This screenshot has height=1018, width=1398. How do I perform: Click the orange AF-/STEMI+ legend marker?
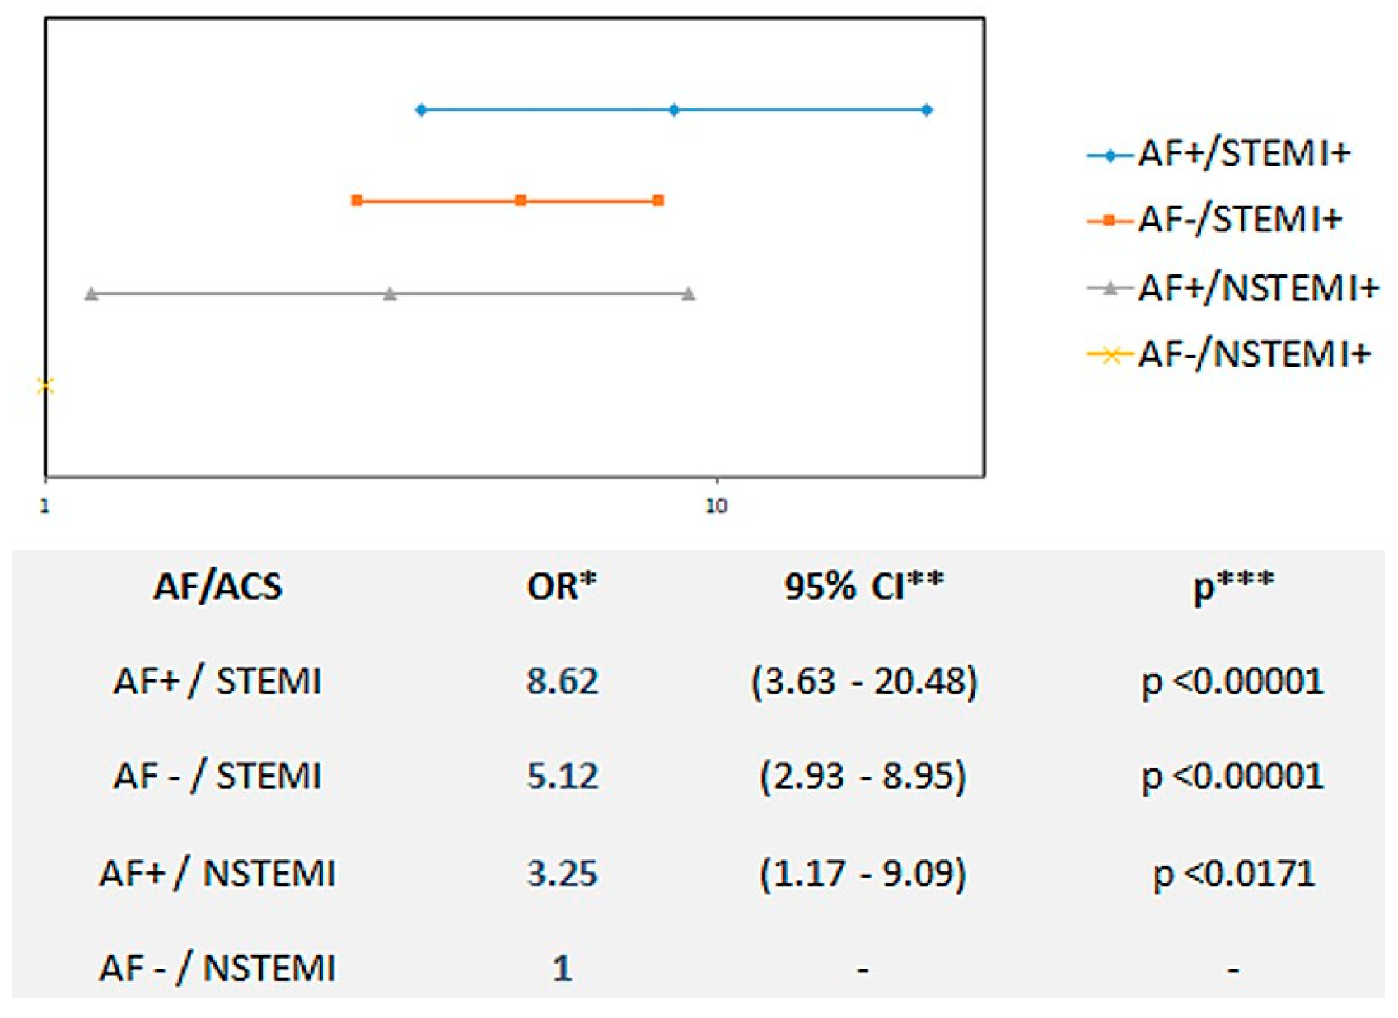(1110, 221)
